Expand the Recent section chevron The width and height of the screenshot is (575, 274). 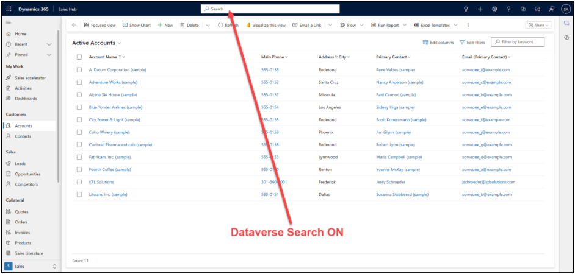pos(49,44)
